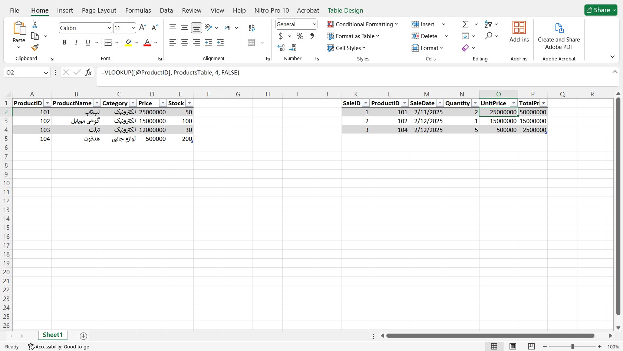Select the Sheet1 tab

coord(52,335)
